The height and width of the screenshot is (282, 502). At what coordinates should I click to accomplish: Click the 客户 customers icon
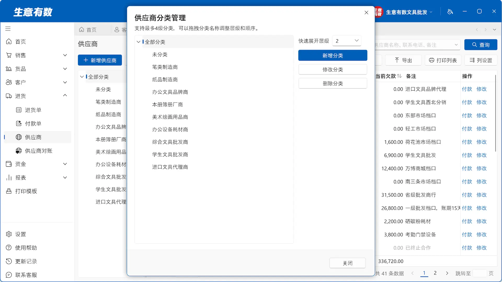click(9, 82)
